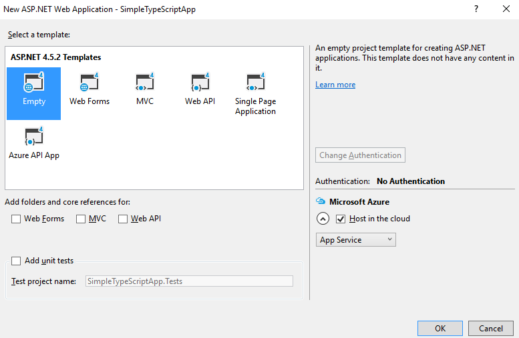
Task: Click the help question mark icon
Action: coord(476,9)
